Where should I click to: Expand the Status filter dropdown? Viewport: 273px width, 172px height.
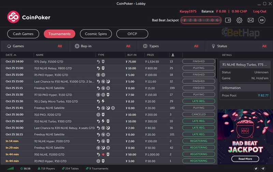click(239, 46)
